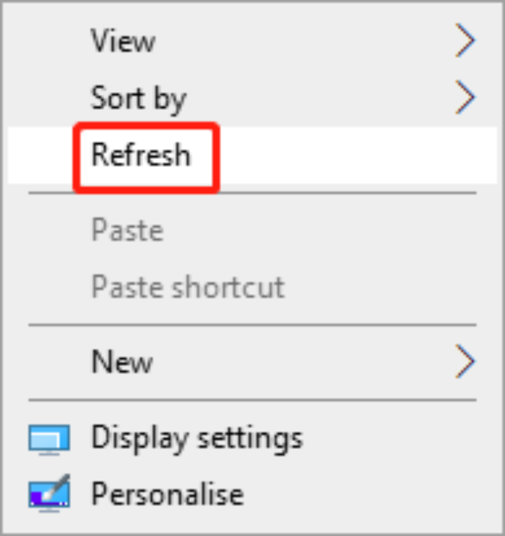Image resolution: width=505 pixels, height=536 pixels.
Task: Click the arrow next to View
Action: [467, 40]
